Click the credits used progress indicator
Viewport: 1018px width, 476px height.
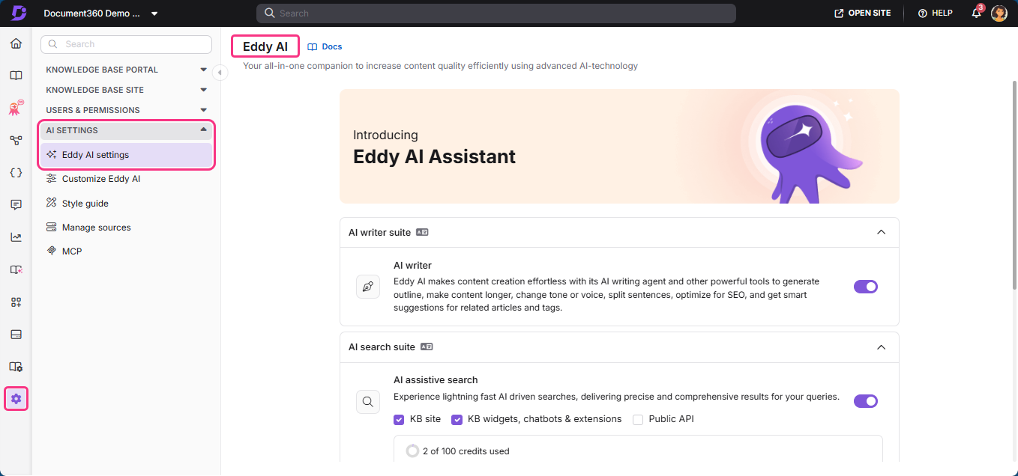point(412,451)
